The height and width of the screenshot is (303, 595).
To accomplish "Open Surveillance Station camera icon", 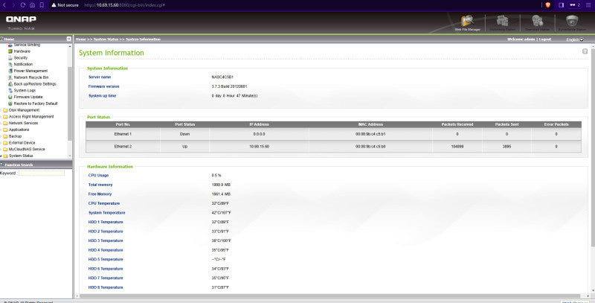I will [x=572, y=22].
